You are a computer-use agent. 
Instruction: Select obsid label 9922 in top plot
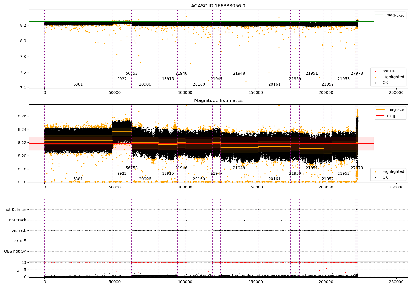(x=122, y=79)
